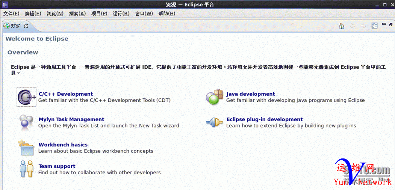The width and height of the screenshot is (395, 190).
Task: Click the C/C++ Development icon
Action: [x=27, y=97]
